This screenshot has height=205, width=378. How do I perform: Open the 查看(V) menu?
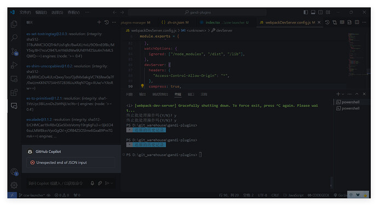point(73,12)
